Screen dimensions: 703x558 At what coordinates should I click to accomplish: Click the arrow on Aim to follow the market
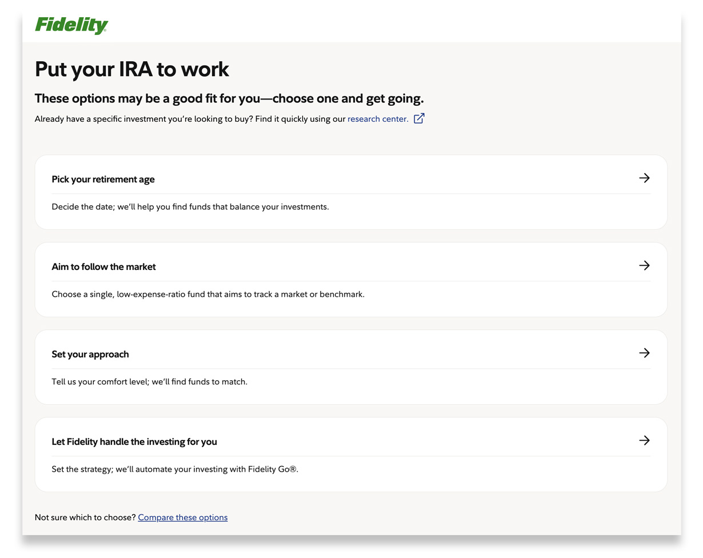644,266
